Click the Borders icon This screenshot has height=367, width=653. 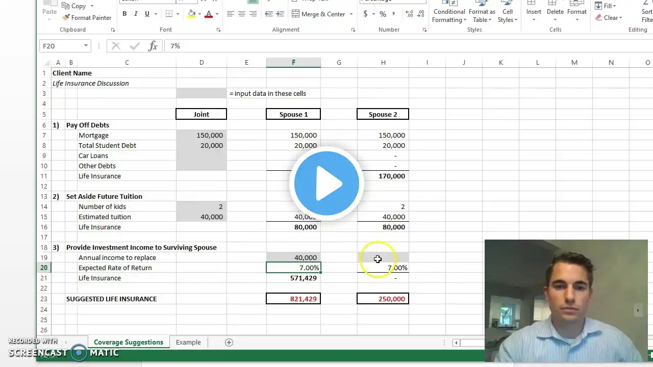(x=169, y=14)
